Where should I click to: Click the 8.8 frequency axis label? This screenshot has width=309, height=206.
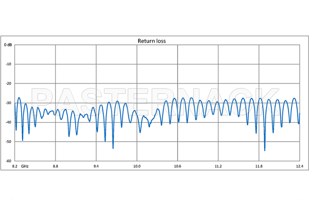point(56,166)
